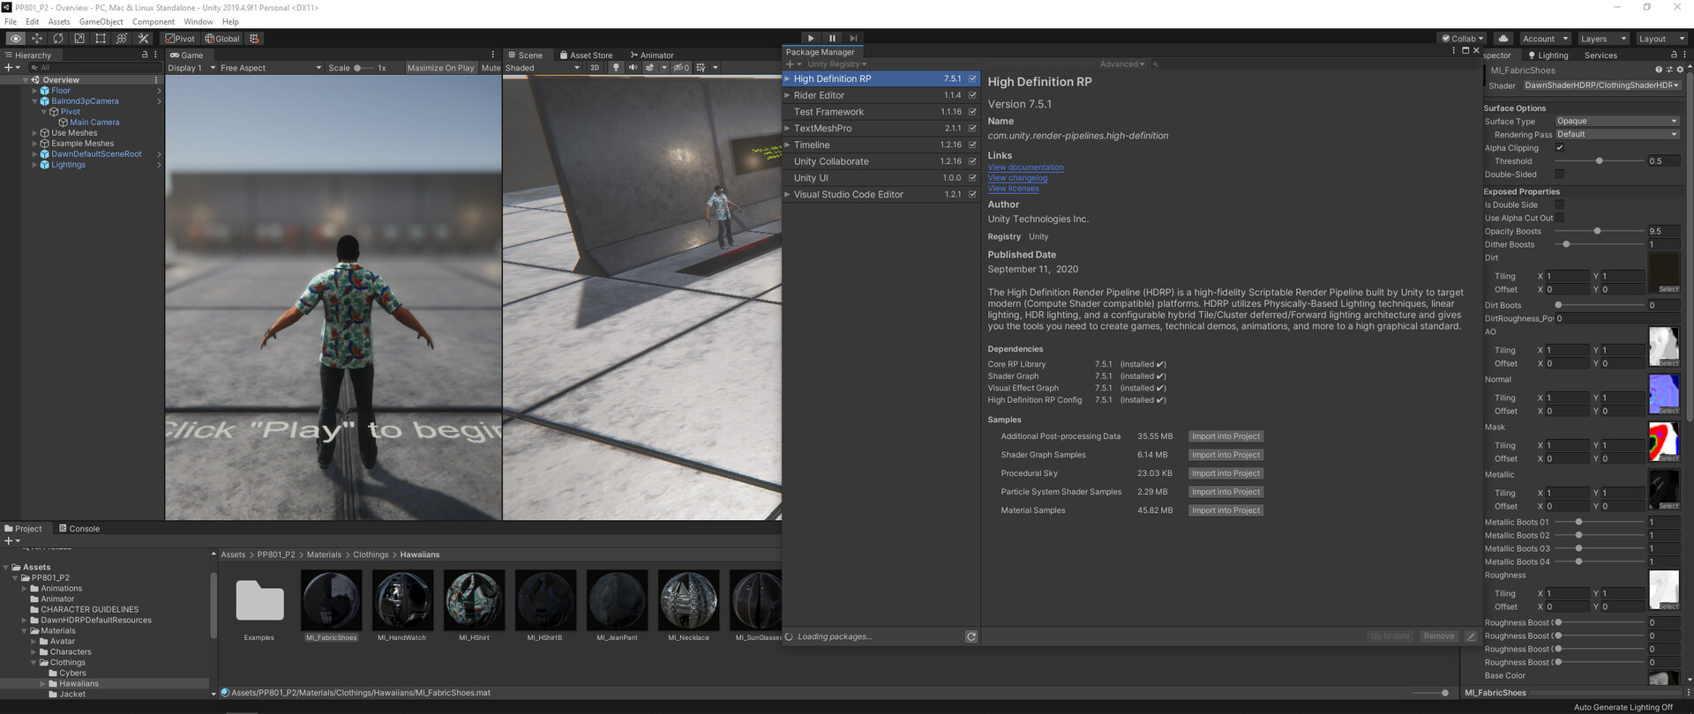This screenshot has height=714, width=1694.
Task: Toggle Is Double Side checkbox
Action: pyautogui.click(x=1559, y=205)
